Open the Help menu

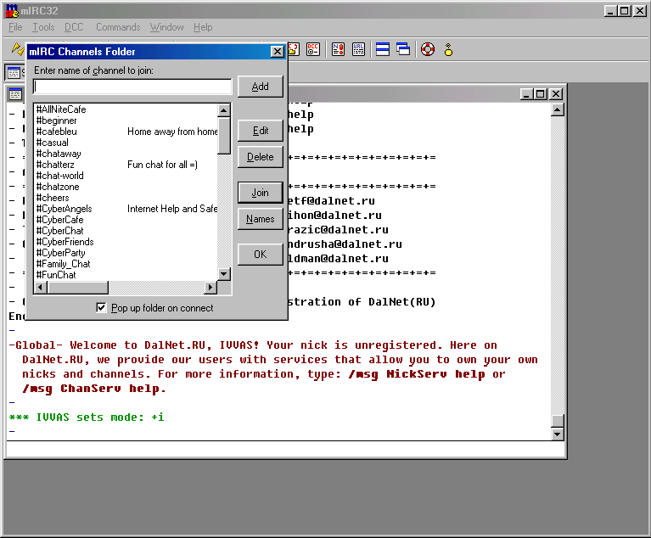pos(203,27)
